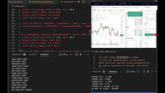Open PROBLEMS tab in left panel
This screenshot has height=93, width=165.
point(16,55)
